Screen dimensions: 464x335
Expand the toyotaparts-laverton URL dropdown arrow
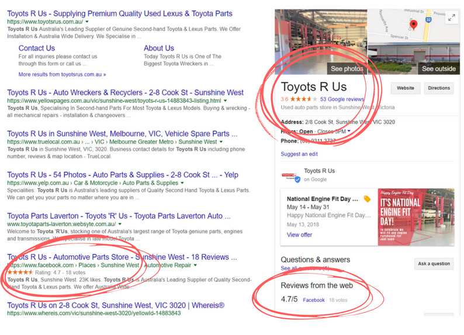(120, 224)
